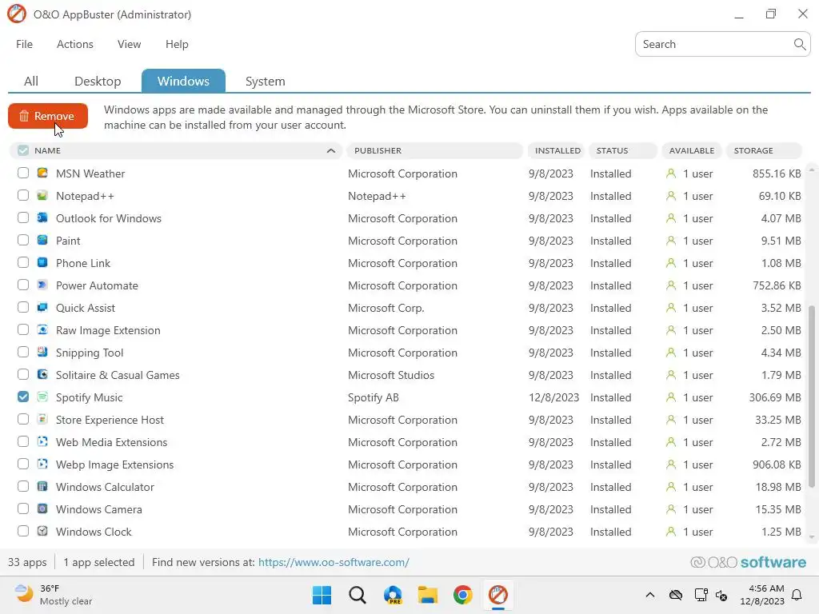The width and height of the screenshot is (819, 614).
Task: Click the Windows Calculator app icon
Action: (x=42, y=487)
